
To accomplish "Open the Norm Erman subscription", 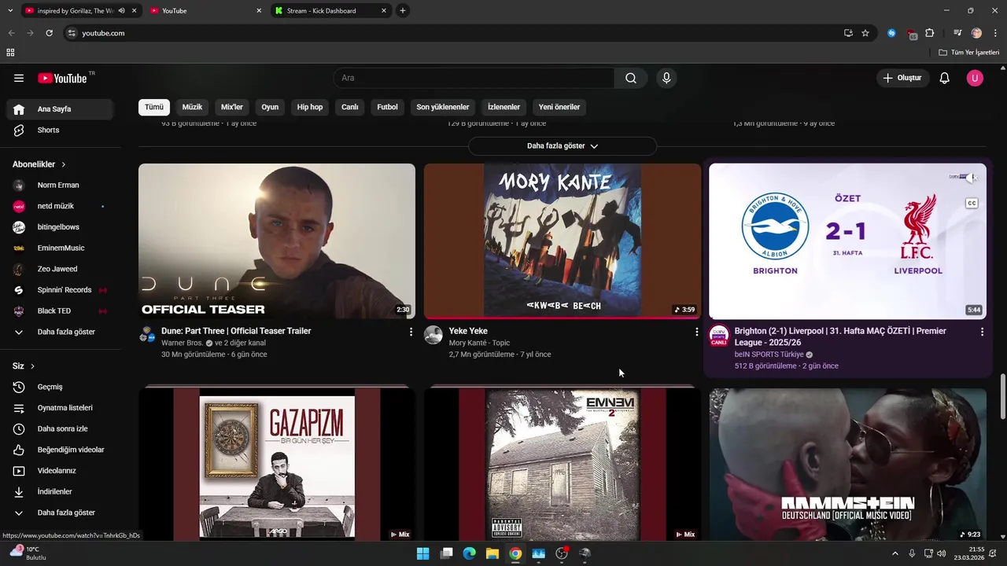I will [60, 186].
